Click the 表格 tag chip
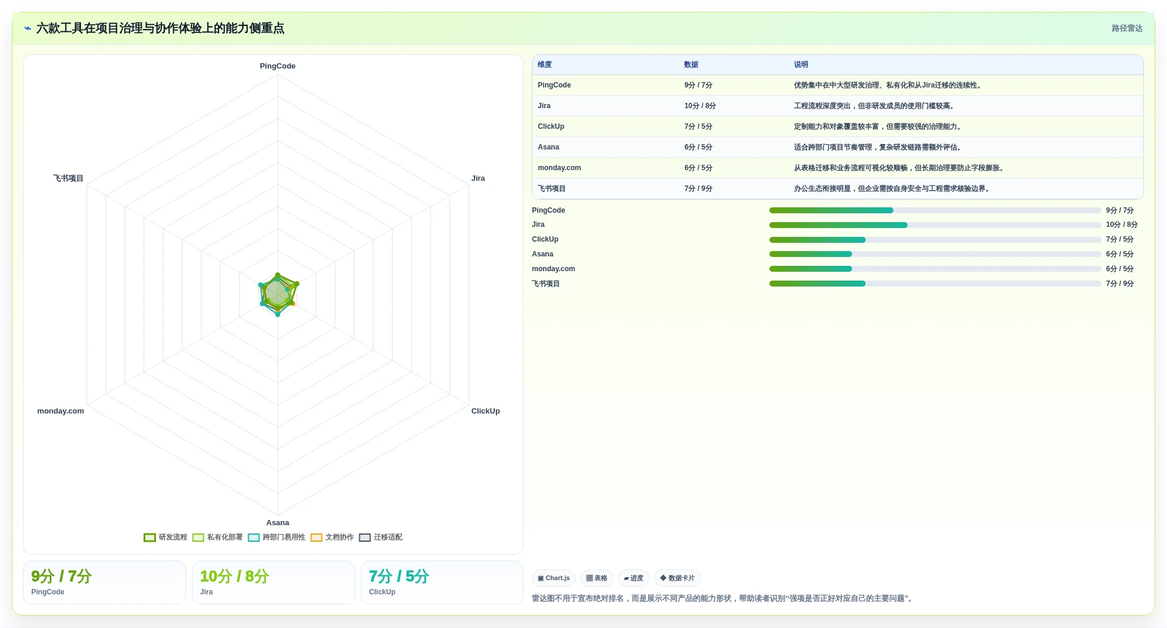The height and width of the screenshot is (628, 1167). tap(597, 578)
